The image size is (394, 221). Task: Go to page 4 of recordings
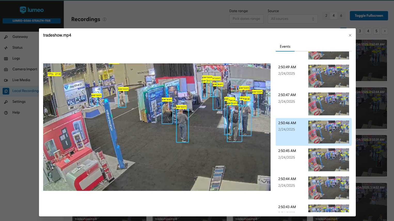[x=368, y=31]
